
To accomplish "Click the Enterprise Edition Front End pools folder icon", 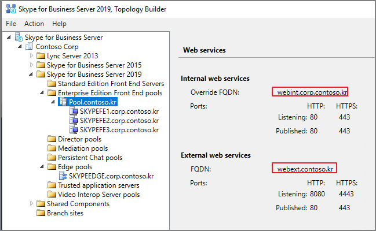I will (52, 93).
